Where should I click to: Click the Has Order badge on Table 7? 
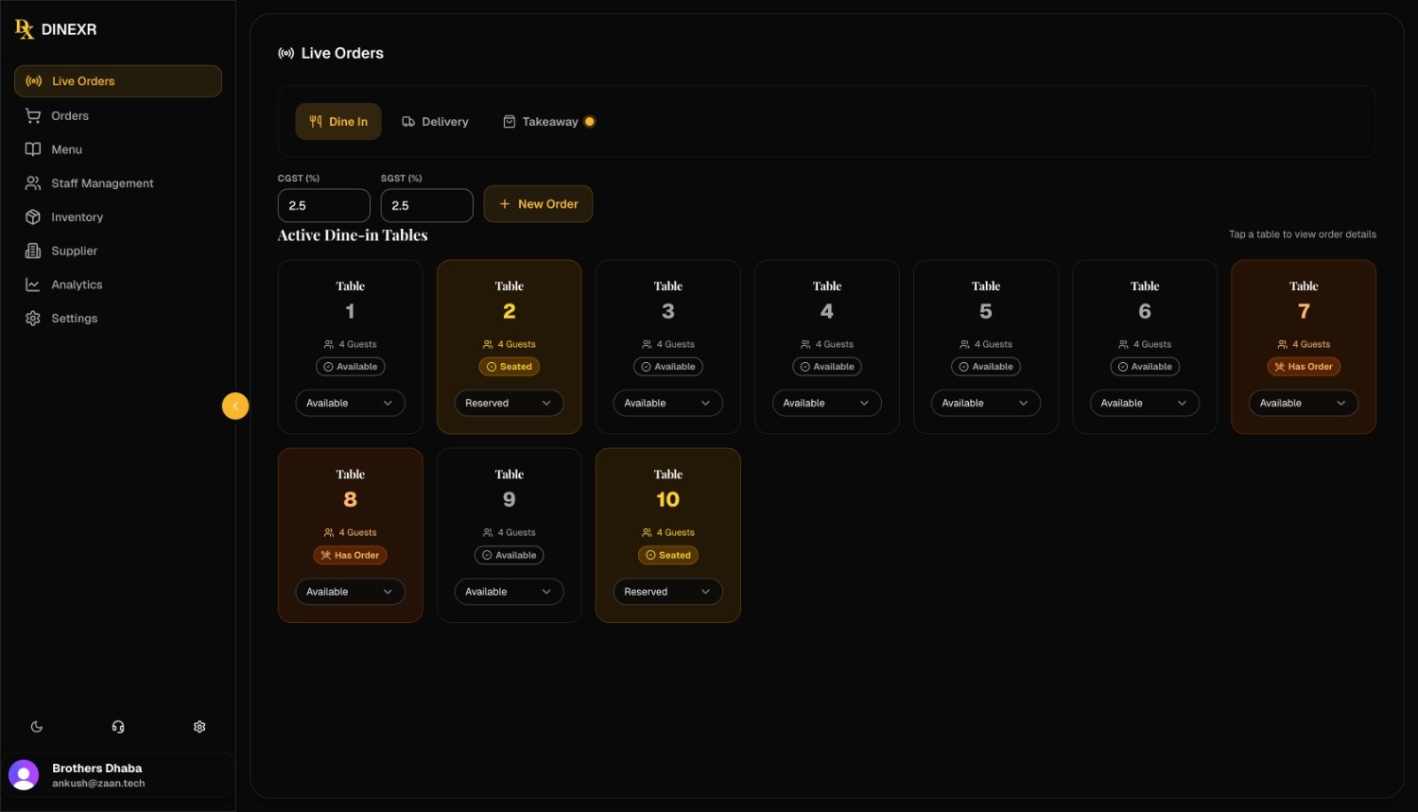coord(1304,366)
